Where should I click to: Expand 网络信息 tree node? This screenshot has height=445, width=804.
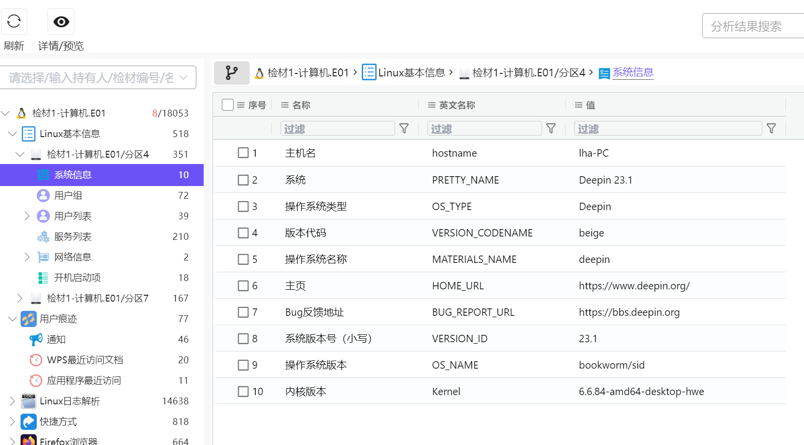pyautogui.click(x=27, y=257)
